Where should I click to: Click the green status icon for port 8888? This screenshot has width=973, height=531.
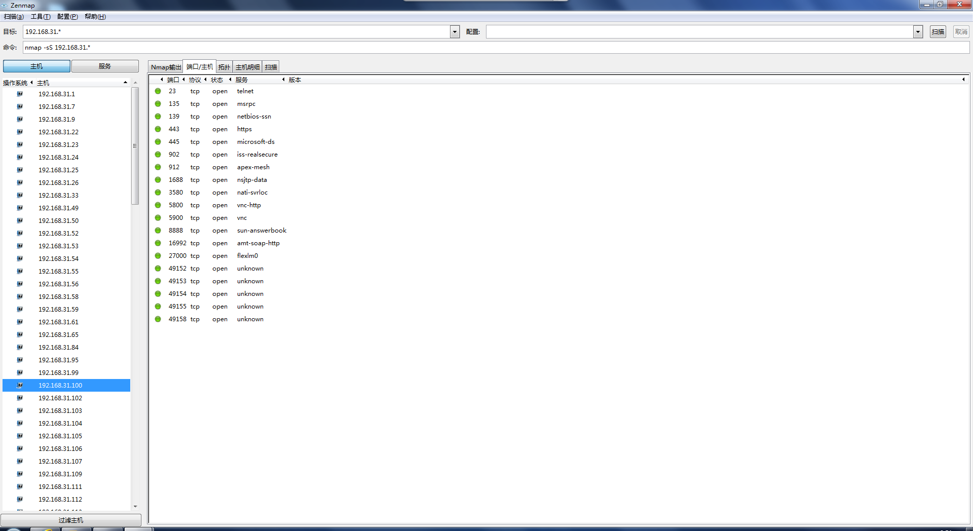tap(158, 231)
